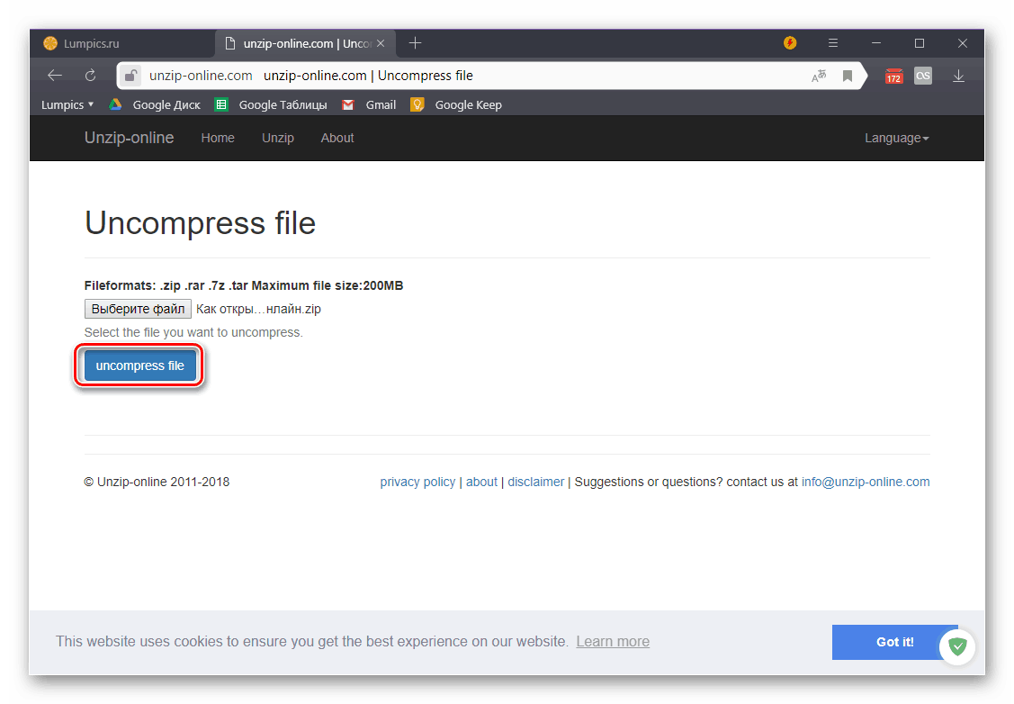Open Google Диск bookmark
Screen dimensions: 1014x704
click(155, 104)
